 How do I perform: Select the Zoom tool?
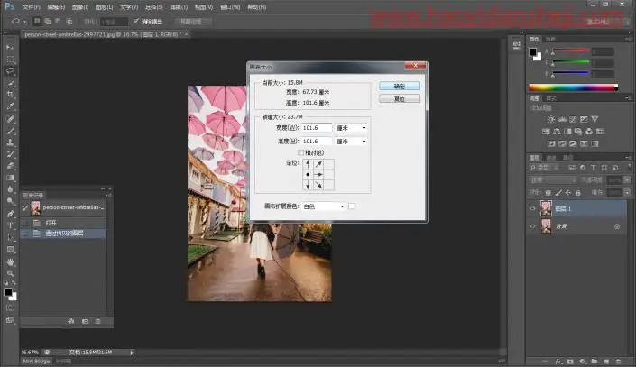coord(10,273)
